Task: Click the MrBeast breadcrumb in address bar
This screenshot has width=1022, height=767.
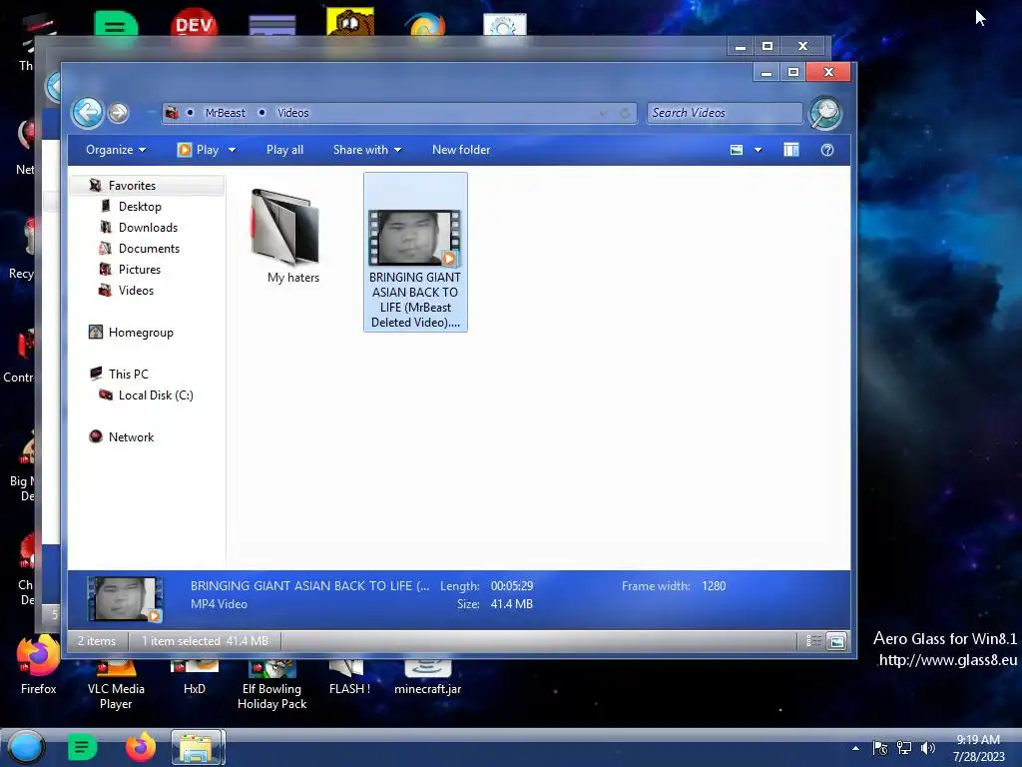Action: coord(225,113)
